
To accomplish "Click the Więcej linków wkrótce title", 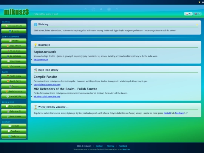I will click(x=53, y=107).
